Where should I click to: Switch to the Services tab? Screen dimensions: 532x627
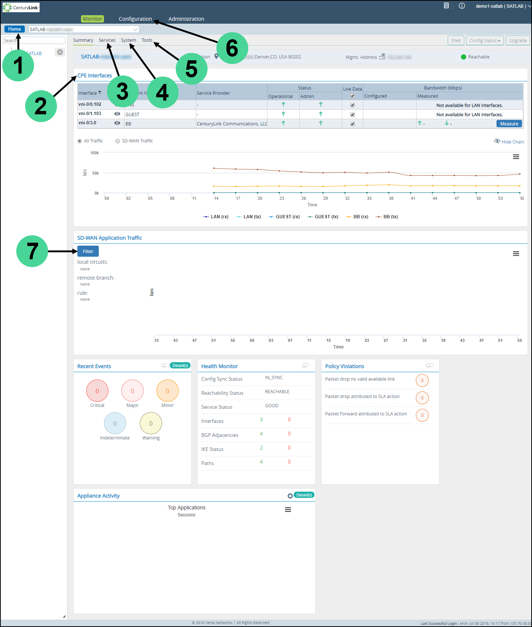[x=107, y=40]
